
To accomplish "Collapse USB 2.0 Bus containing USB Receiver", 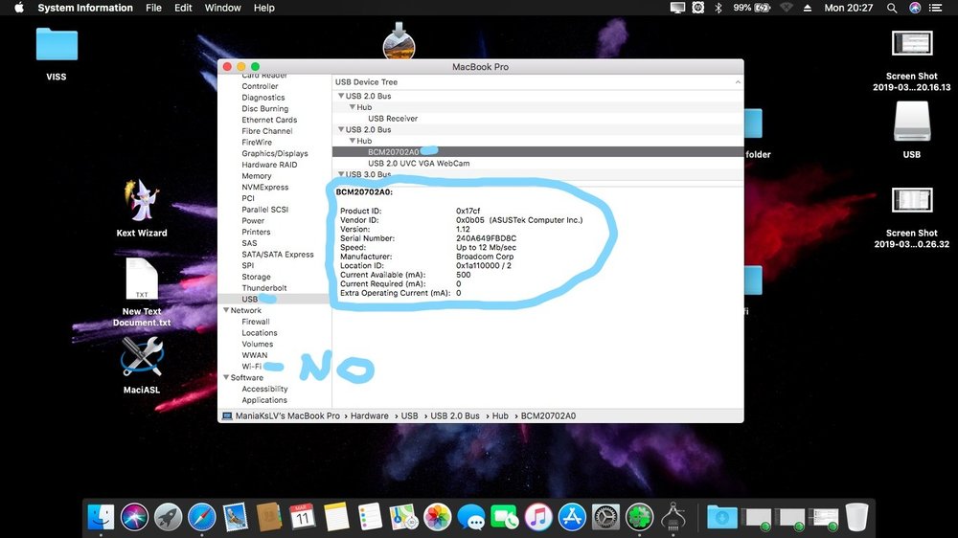I will tap(341, 96).
